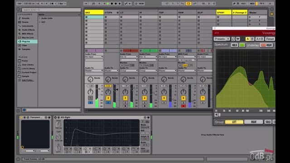Select Sounds category in browser
Image resolution: width=290 pixels, height=163 pixels.
pos(25,18)
